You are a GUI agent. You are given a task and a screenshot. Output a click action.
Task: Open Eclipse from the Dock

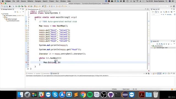[125, 95]
